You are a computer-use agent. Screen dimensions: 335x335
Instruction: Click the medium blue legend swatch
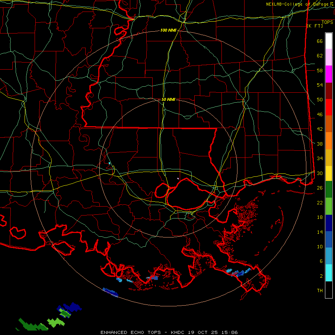(x=329, y=239)
